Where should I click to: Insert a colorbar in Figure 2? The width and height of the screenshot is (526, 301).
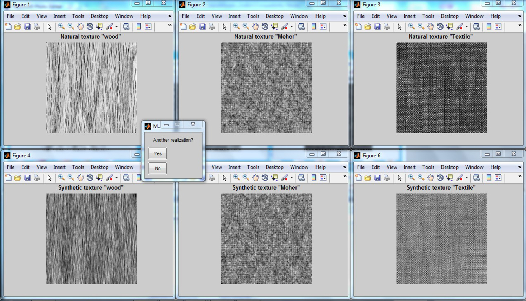314,27
